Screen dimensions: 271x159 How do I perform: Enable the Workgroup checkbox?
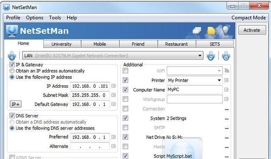(x=125, y=99)
